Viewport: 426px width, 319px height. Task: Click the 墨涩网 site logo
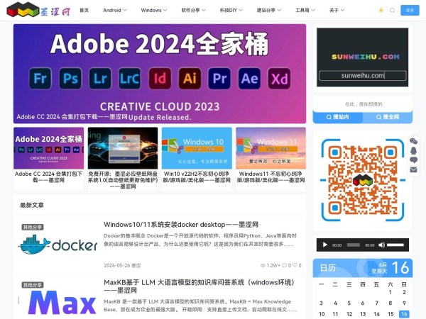[38, 10]
